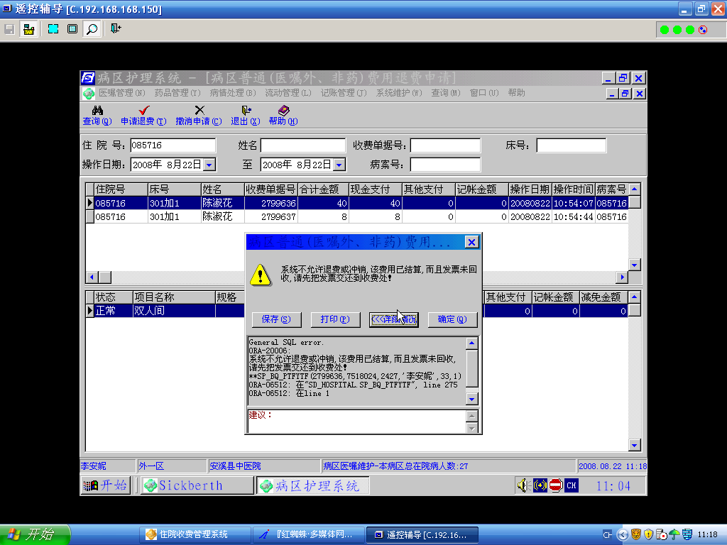Image resolution: width=727 pixels, height=545 pixels.
Task: Close the error dialog with X
Action: (471, 242)
